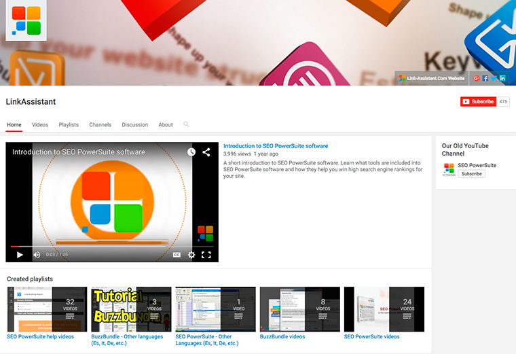The image size is (516, 354).
Task: Mute the video with the speaker icon
Action: pos(37,255)
